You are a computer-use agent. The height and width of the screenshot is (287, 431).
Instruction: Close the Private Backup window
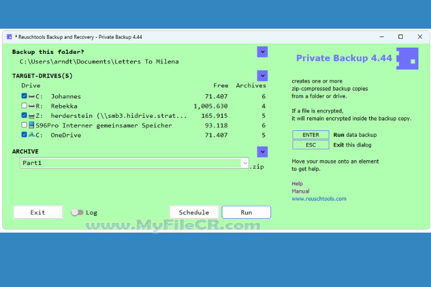pyautogui.click(x=420, y=37)
